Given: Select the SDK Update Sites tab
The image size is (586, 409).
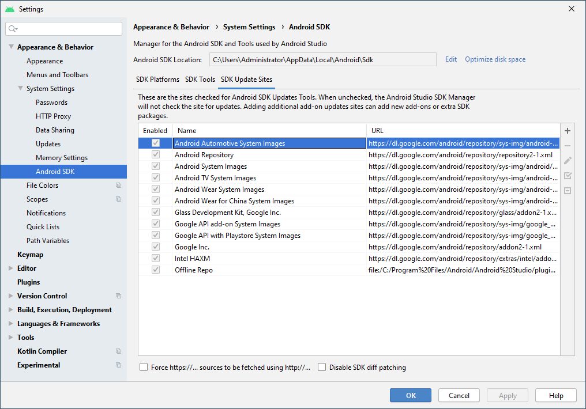Looking at the screenshot, I should pos(246,79).
